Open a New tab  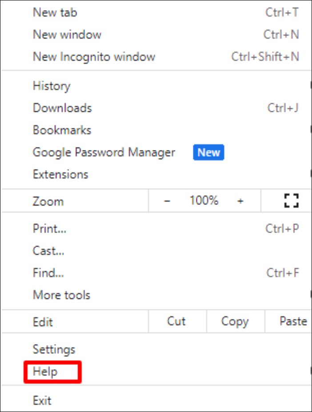(x=55, y=12)
